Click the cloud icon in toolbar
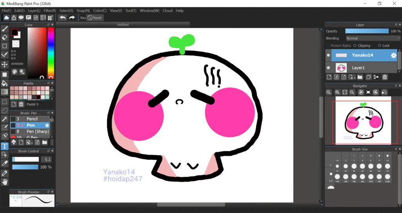 click(x=6, y=18)
